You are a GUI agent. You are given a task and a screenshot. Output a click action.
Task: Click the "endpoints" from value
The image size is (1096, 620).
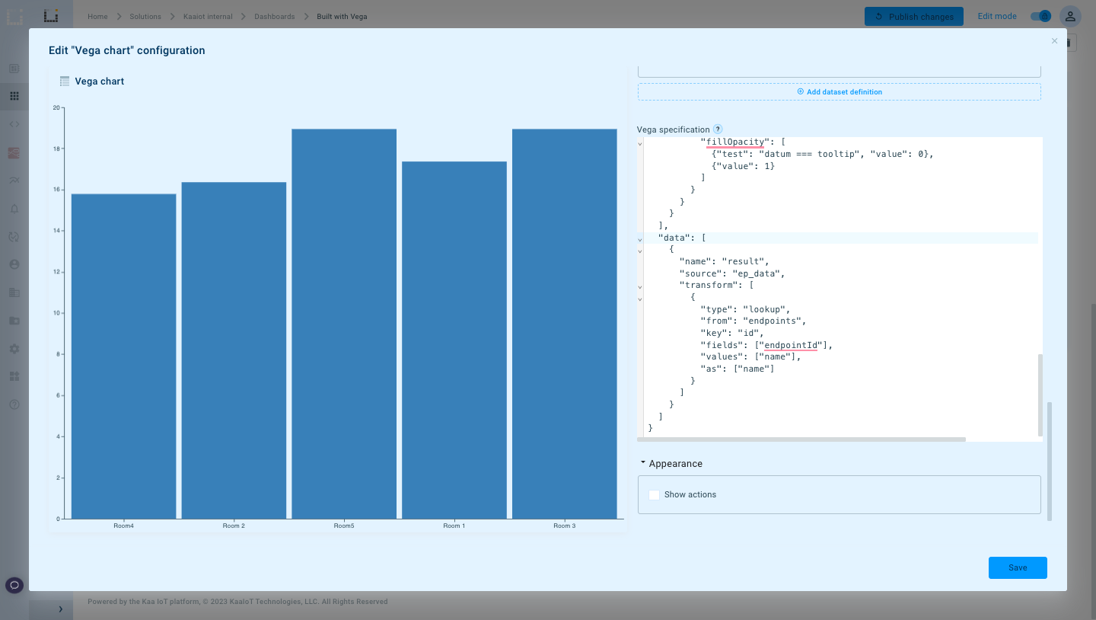(x=774, y=321)
